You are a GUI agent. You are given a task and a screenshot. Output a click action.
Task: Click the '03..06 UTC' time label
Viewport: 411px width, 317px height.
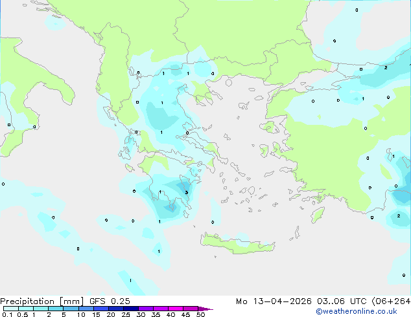click(341, 301)
